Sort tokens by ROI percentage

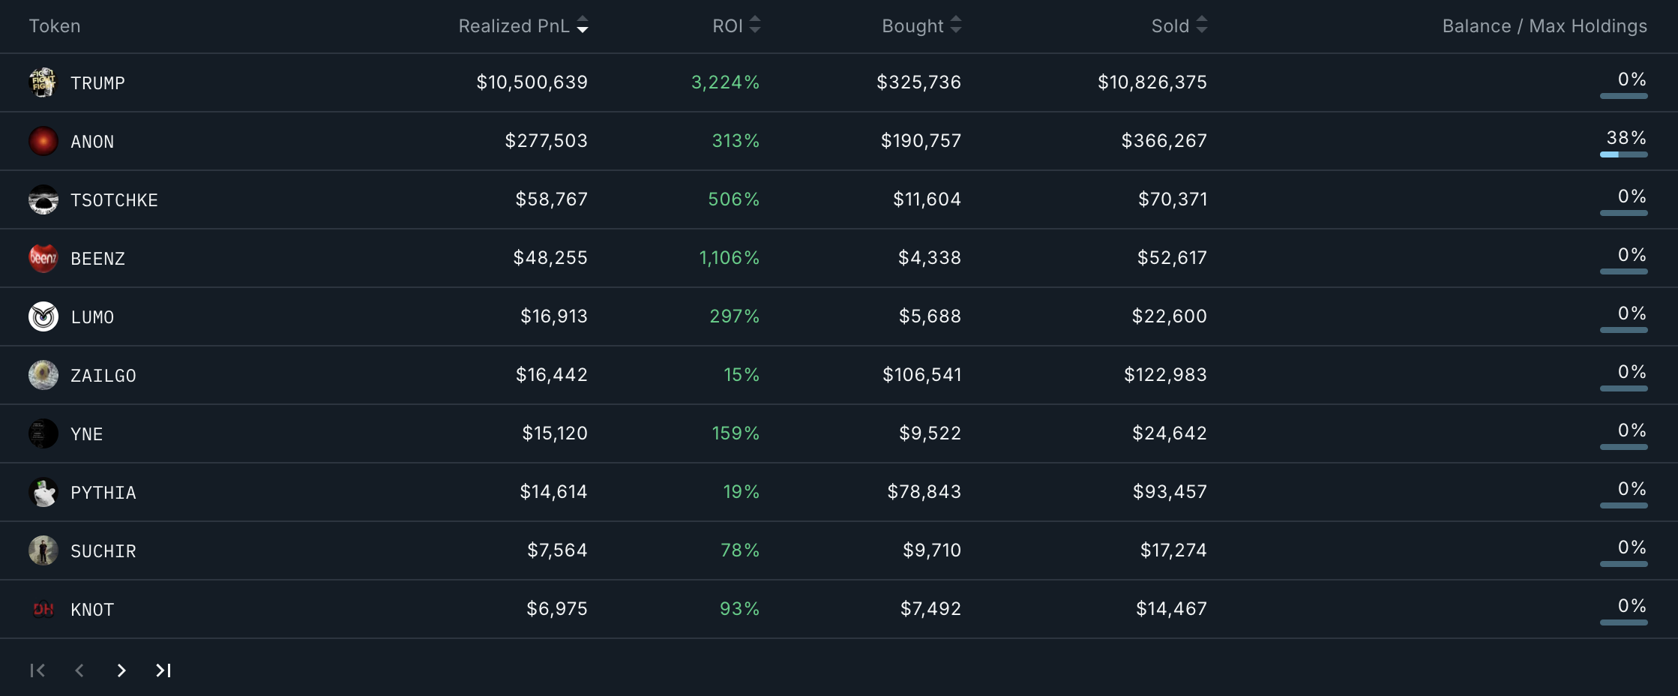(737, 25)
